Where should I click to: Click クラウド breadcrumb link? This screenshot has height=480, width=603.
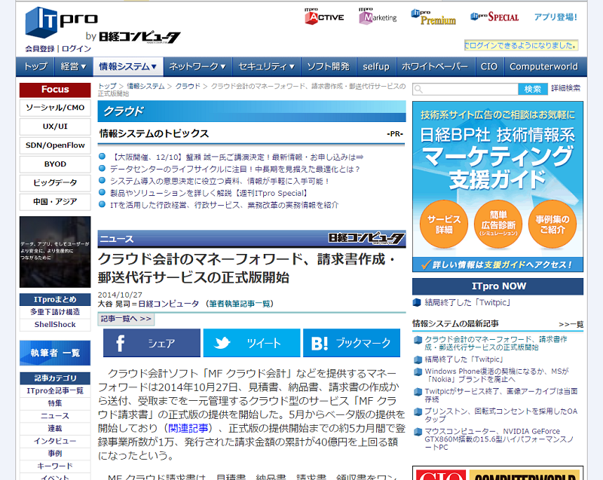[188, 86]
